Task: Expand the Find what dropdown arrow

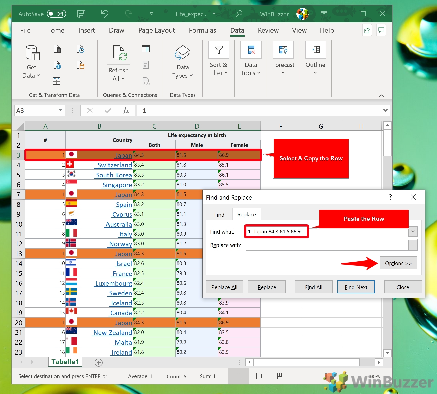Action: [413, 231]
